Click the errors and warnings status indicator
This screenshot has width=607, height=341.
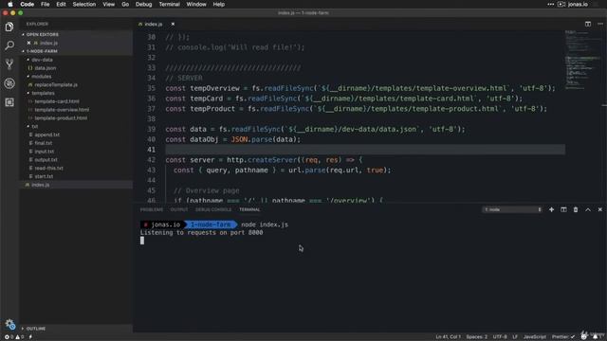[14, 337]
